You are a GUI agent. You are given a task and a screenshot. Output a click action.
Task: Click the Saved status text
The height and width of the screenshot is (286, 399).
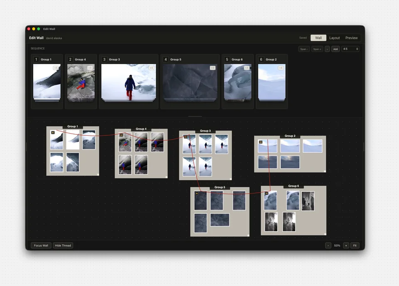(x=303, y=38)
